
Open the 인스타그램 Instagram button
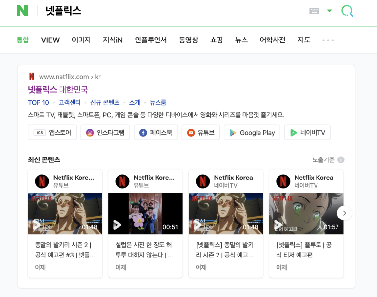point(105,133)
